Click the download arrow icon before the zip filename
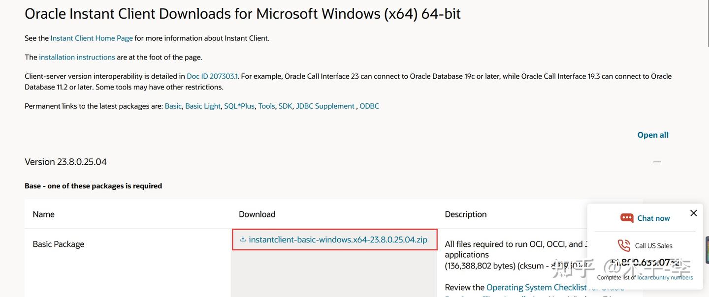The width and height of the screenshot is (709, 297). [243, 239]
